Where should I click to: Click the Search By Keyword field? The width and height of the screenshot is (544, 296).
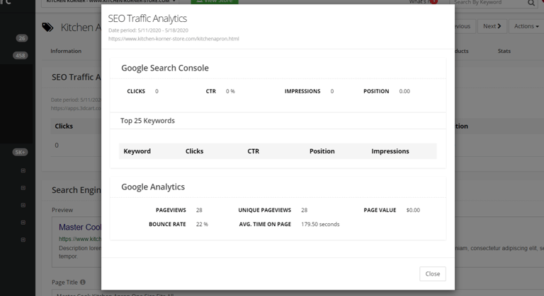click(x=489, y=3)
